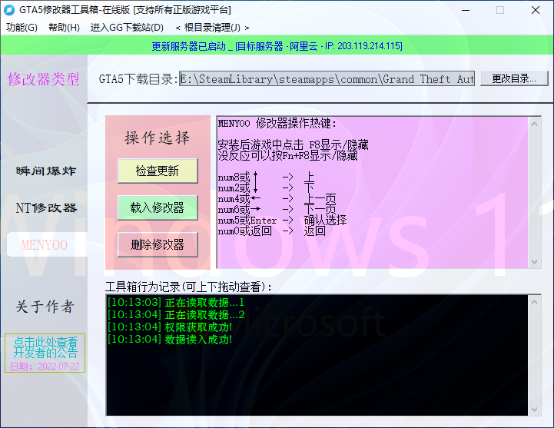Screen dimensions: 554x428
Task: Open 进入GG下载站(D) menu item
Action: click(x=127, y=28)
